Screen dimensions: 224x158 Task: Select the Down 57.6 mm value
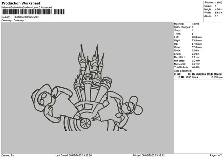197,47
